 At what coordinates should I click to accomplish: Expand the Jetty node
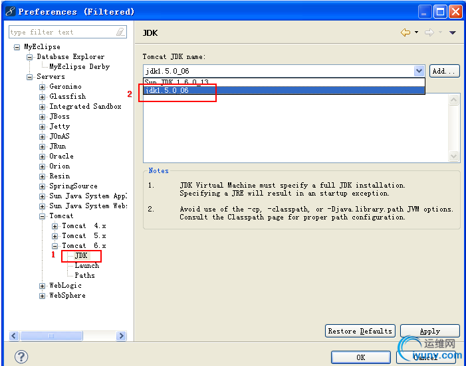(x=42, y=127)
